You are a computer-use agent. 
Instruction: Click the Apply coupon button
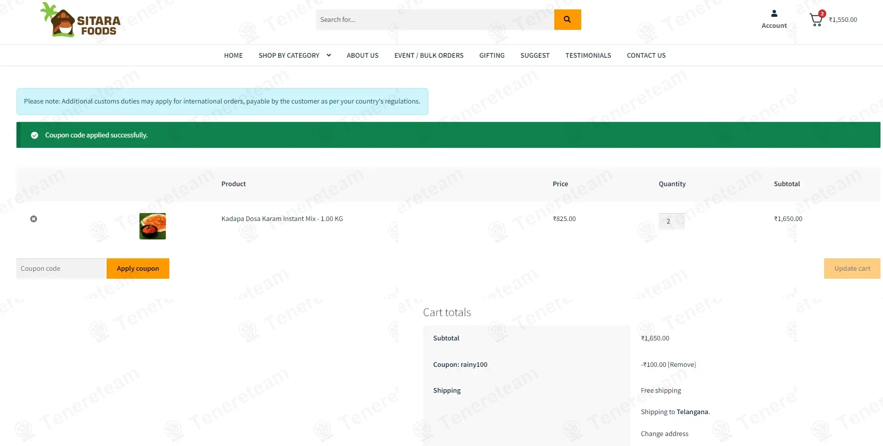pyautogui.click(x=138, y=268)
